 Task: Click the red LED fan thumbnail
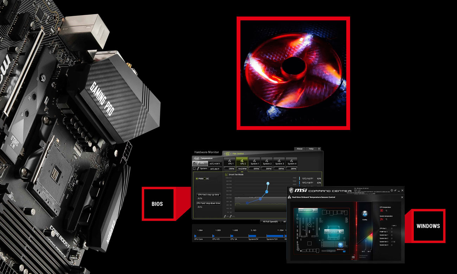click(x=294, y=73)
